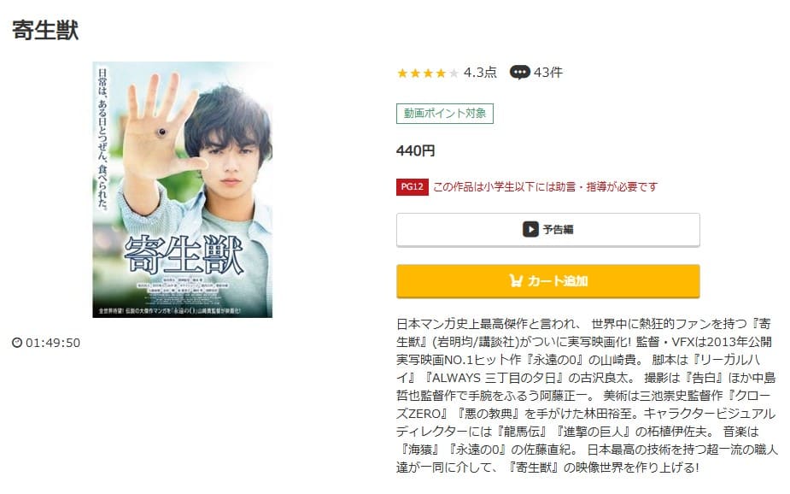Click the 4.3点 rating score
The image size is (790, 494).
coord(480,73)
